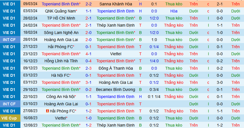Open the Sanna Khánh Hòa team page
Image resolution: width=244 pixels, height=128 pixels.
click(116, 4)
